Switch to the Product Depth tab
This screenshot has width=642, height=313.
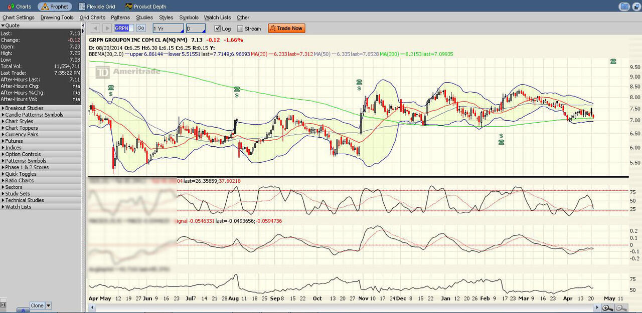click(x=146, y=7)
